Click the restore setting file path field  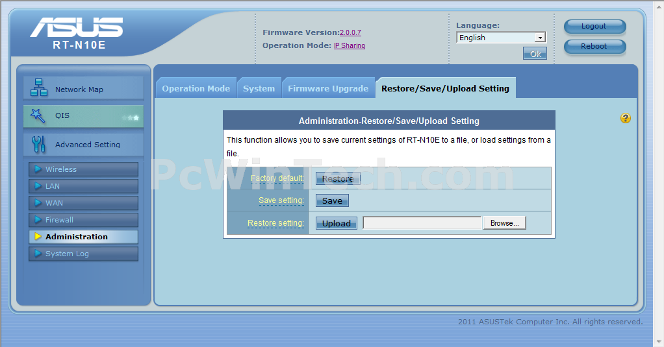[422, 222]
